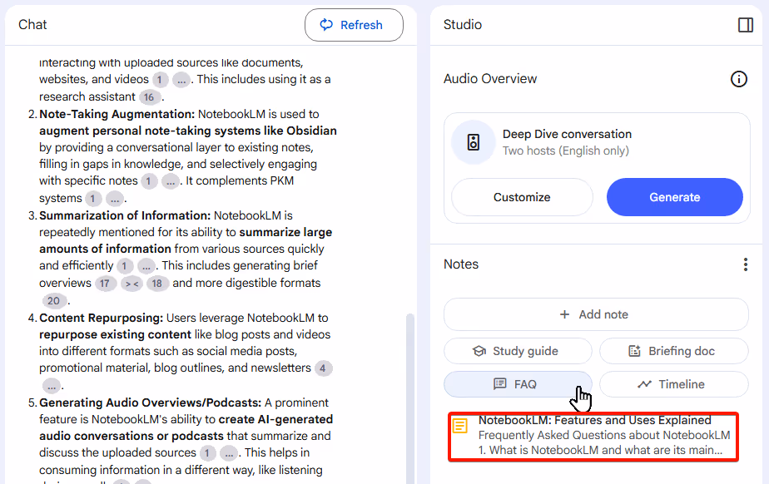Add a new note

(596, 314)
